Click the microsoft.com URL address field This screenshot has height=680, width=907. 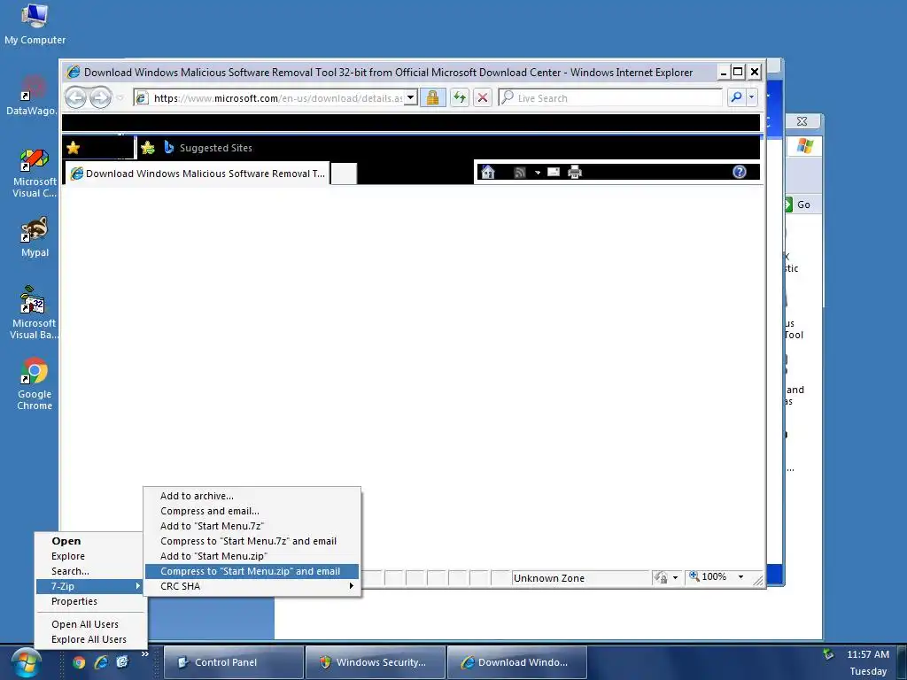tap(269, 98)
